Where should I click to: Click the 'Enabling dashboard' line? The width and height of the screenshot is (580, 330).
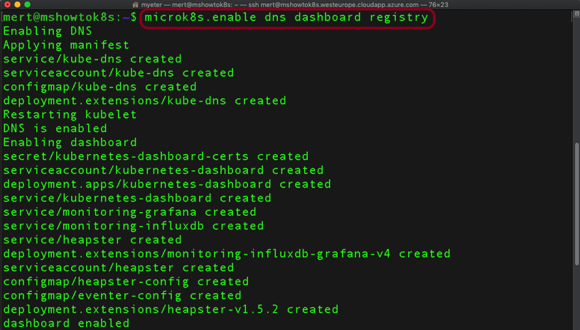[x=70, y=143]
